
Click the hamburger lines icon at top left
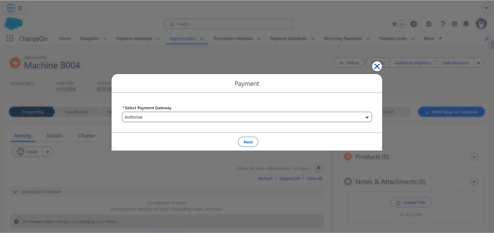click(20, 8)
